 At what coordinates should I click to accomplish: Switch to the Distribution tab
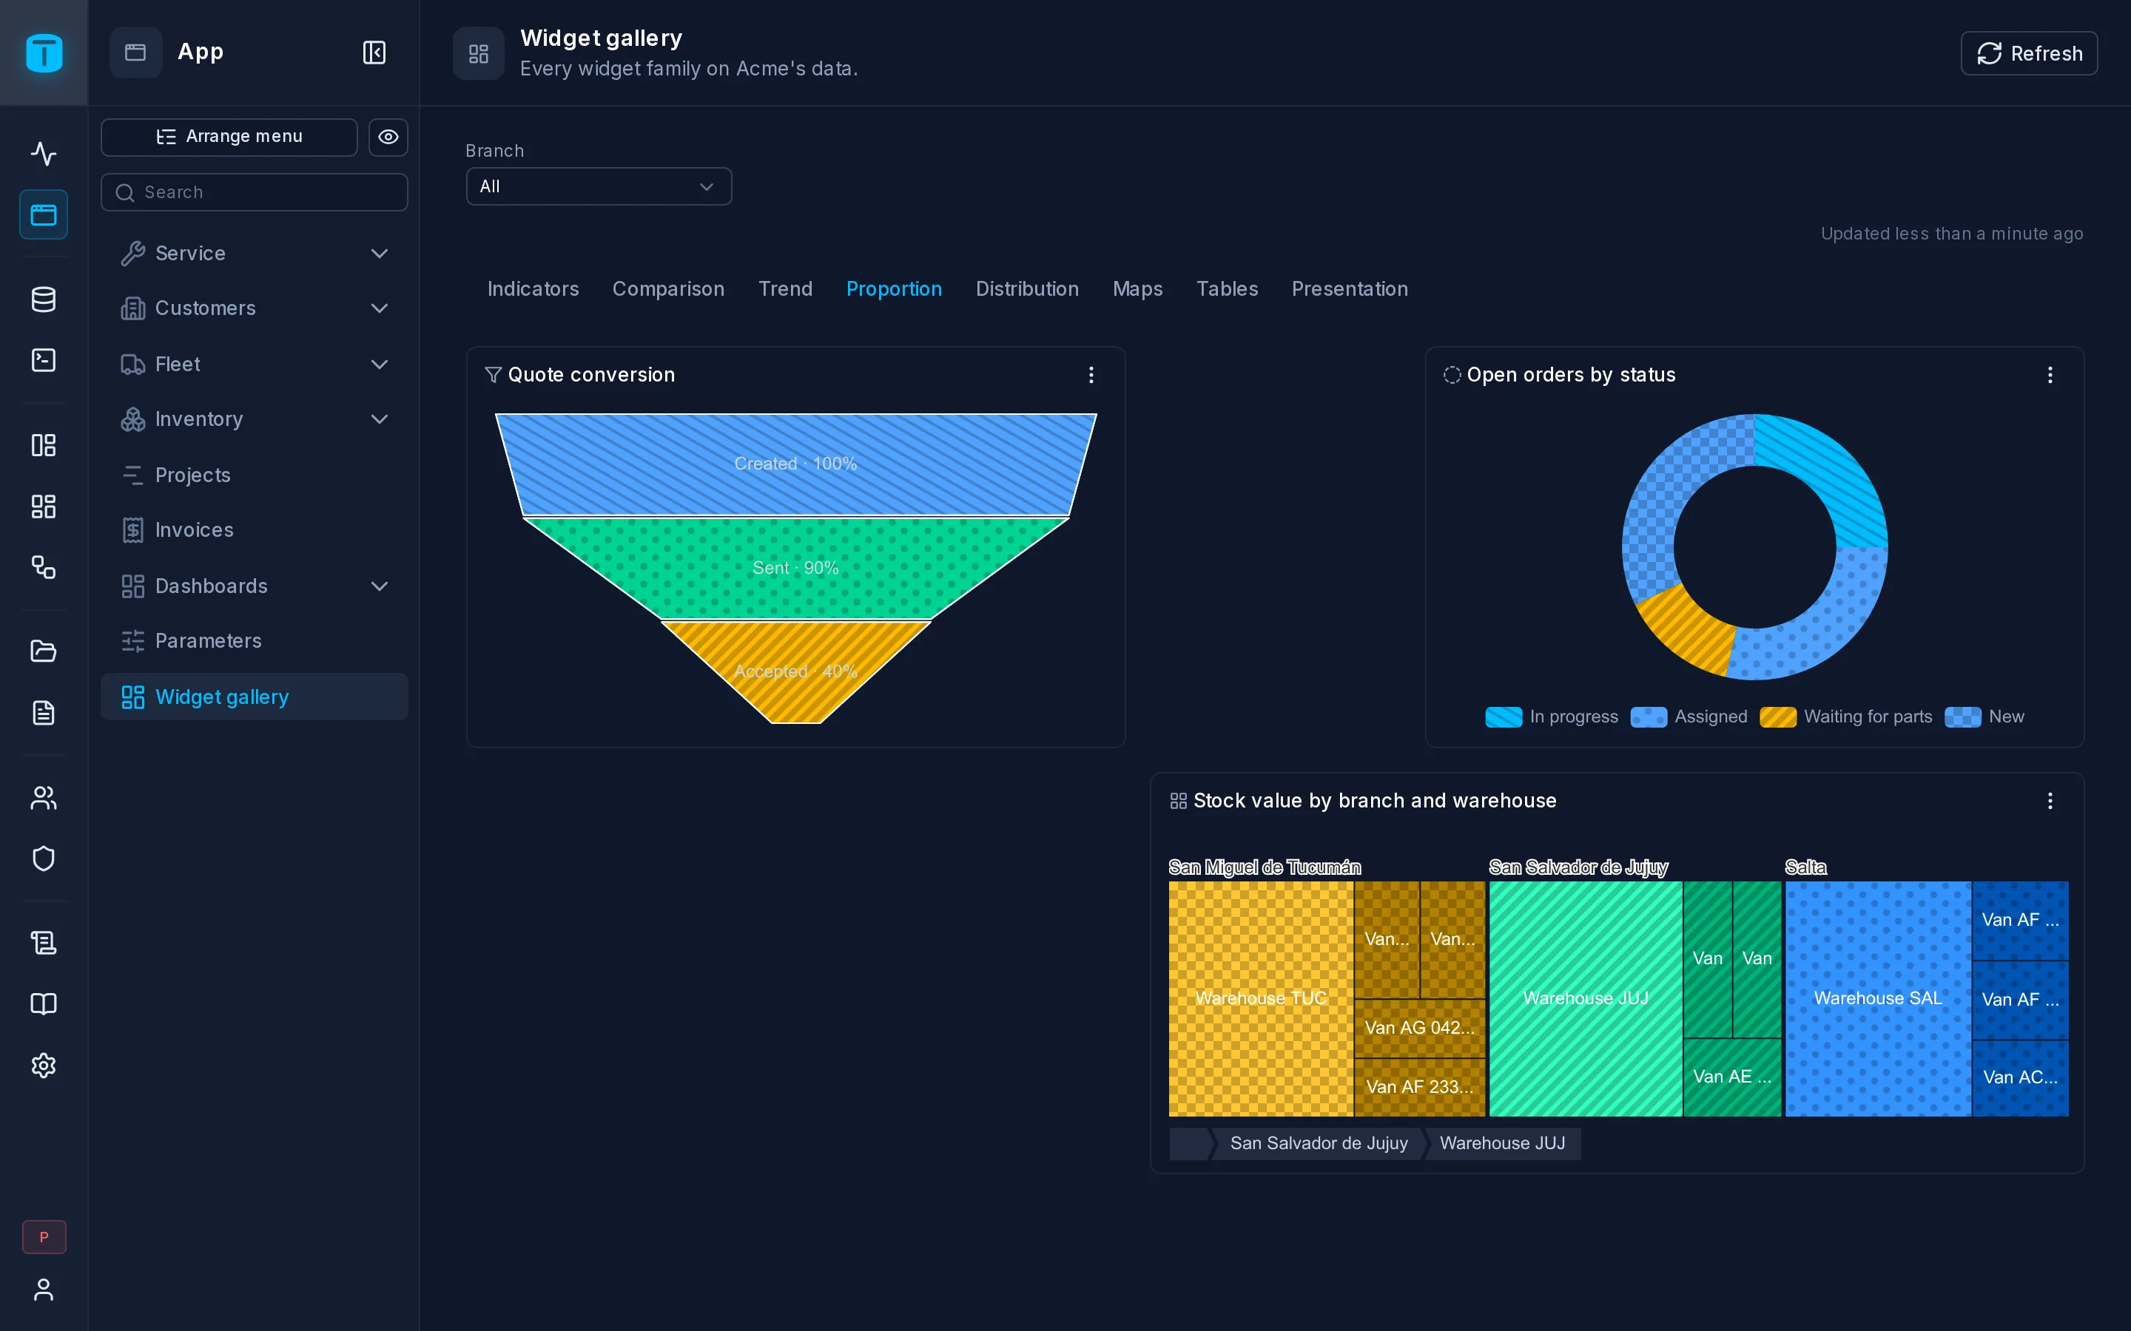tap(1027, 288)
